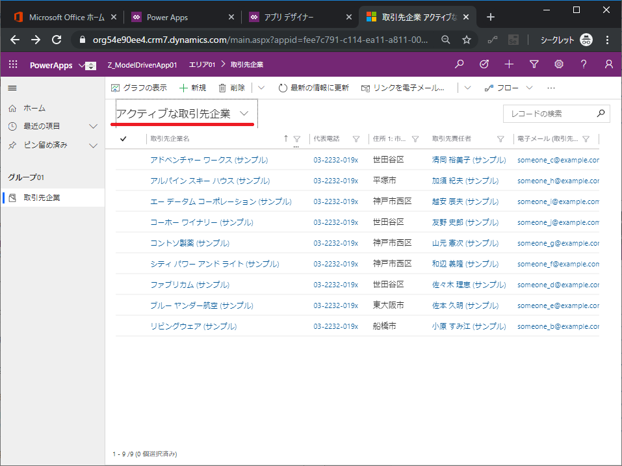The image size is (622, 466).
Task: Open the PowerApps app launcher waffle
Action: coord(13,64)
